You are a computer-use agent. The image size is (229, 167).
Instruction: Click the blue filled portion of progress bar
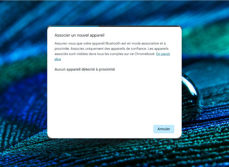tap(74, 26)
